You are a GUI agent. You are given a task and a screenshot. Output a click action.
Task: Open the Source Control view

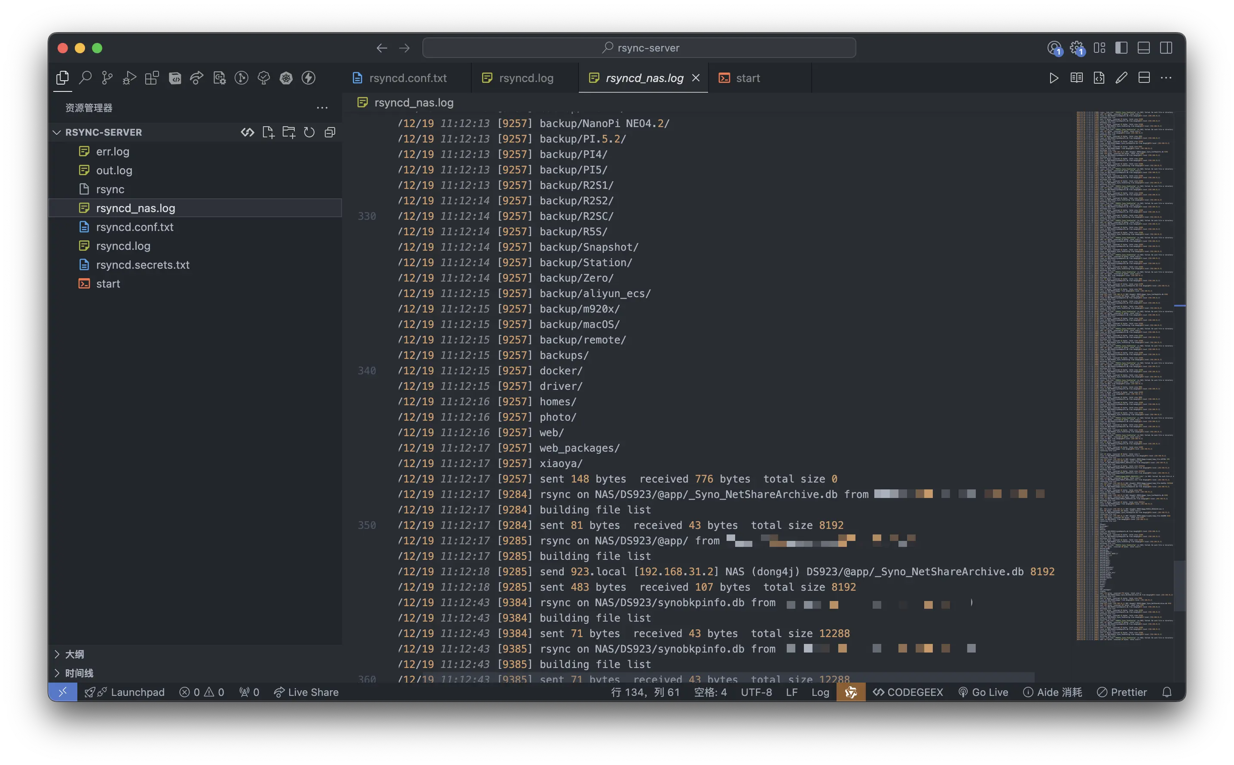pyautogui.click(x=107, y=77)
